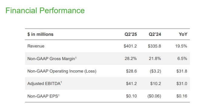
Task: Select the Revenue row label
Action: click(x=36, y=46)
